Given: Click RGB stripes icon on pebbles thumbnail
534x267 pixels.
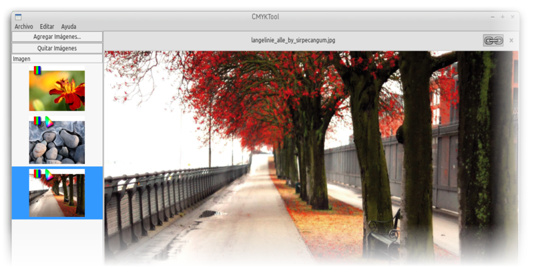Looking at the screenshot, I should tap(37, 121).
